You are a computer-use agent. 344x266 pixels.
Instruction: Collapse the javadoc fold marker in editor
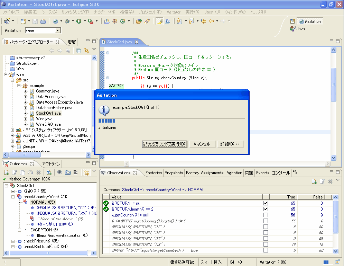pyautogui.click(x=108, y=53)
